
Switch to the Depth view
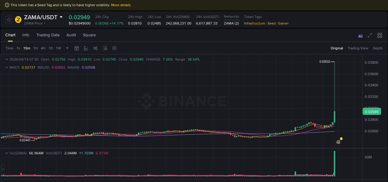pos(378,48)
